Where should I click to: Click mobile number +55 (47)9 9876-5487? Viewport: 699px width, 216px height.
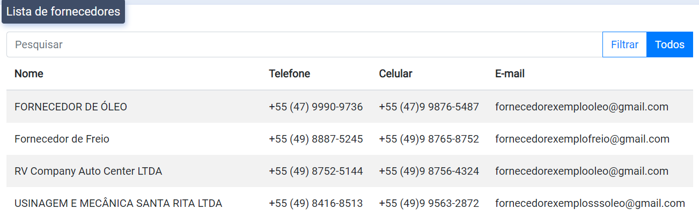click(x=429, y=107)
